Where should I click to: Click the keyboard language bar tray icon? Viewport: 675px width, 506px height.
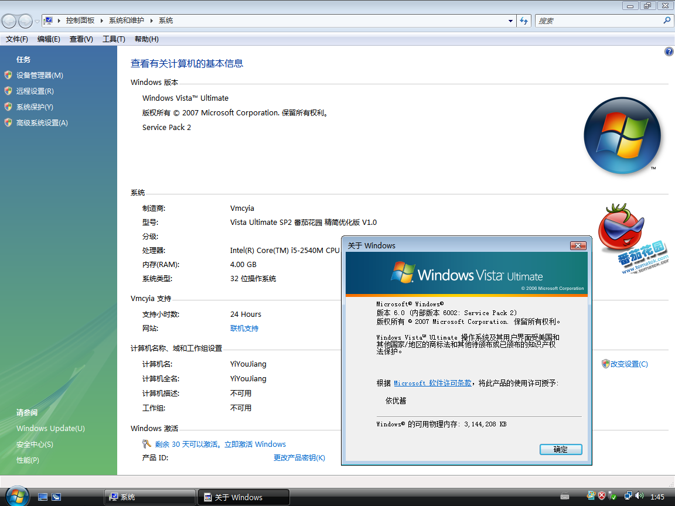click(x=565, y=497)
